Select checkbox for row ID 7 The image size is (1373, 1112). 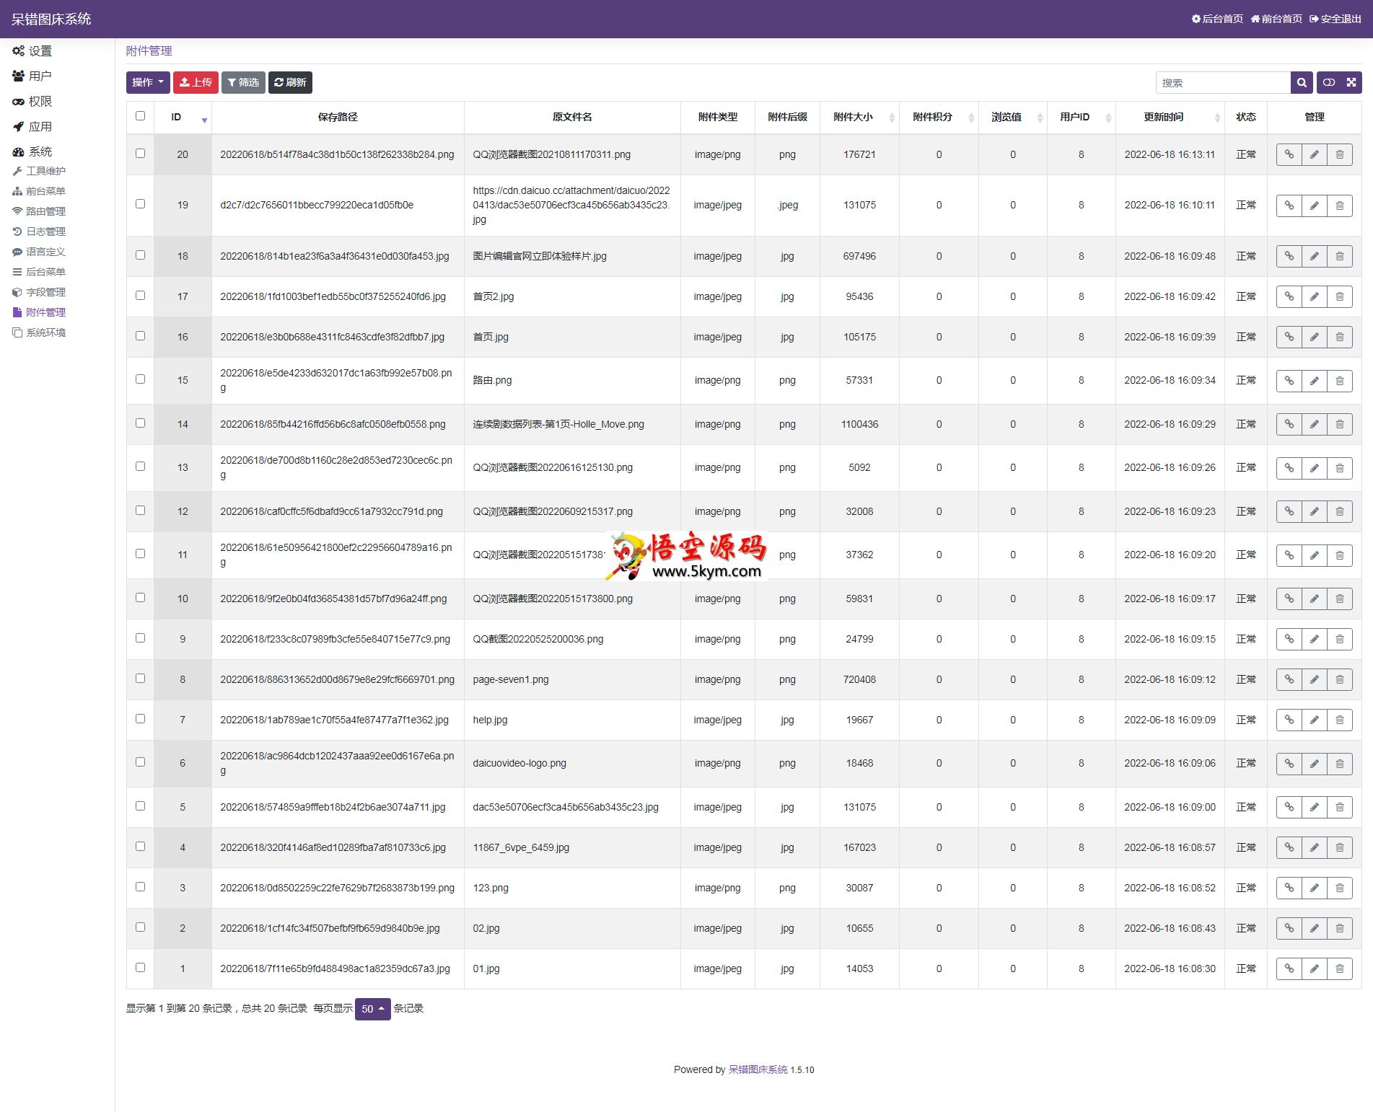tap(140, 718)
